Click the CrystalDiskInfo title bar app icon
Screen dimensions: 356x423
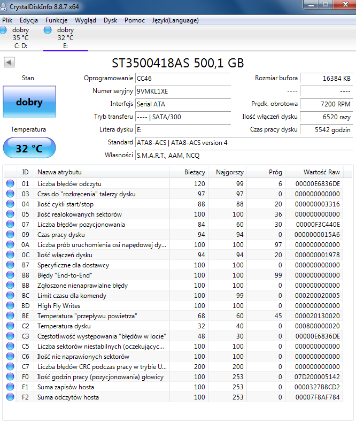click(3, 6)
